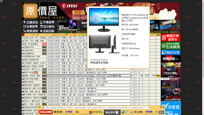Click the small icon at top-left window corner
This screenshot has height=115, width=204.
click(1, 1)
